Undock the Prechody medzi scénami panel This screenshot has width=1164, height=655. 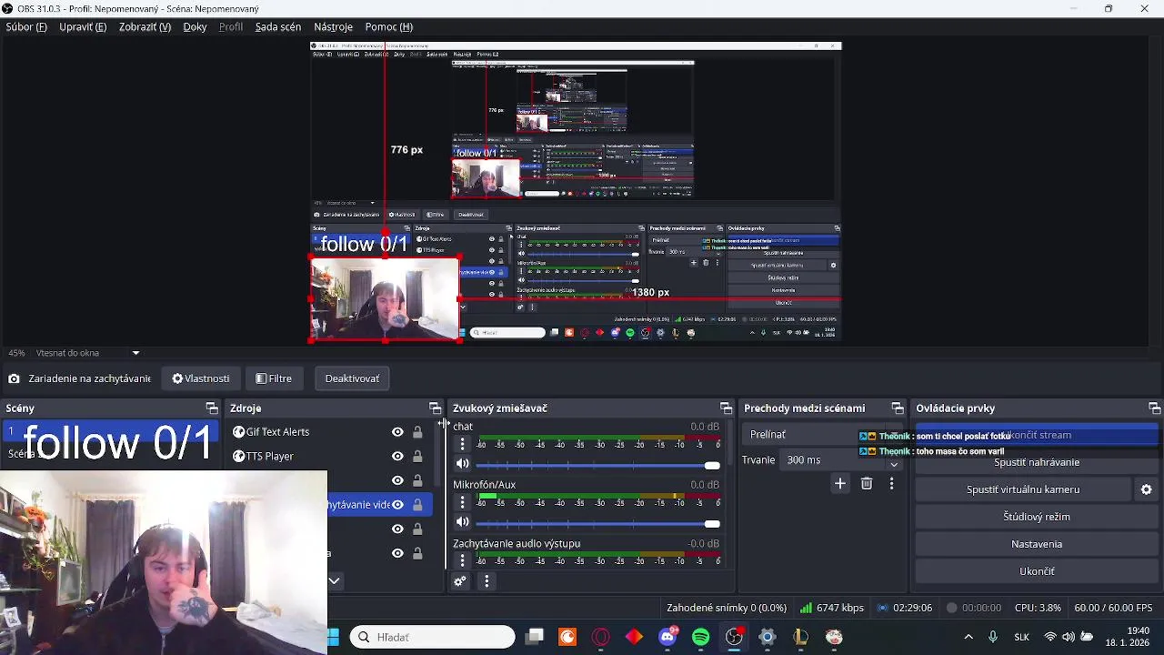(898, 408)
